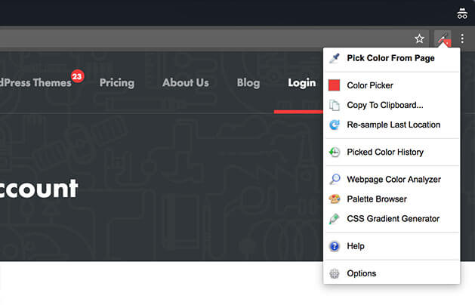Click the gear icon next to Options
Viewport: 475px width, 305px height.
(335, 273)
